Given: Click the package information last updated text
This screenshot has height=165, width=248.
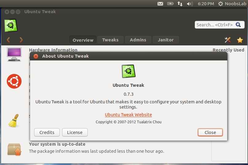Looking at the screenshot, I should [97, 151].
